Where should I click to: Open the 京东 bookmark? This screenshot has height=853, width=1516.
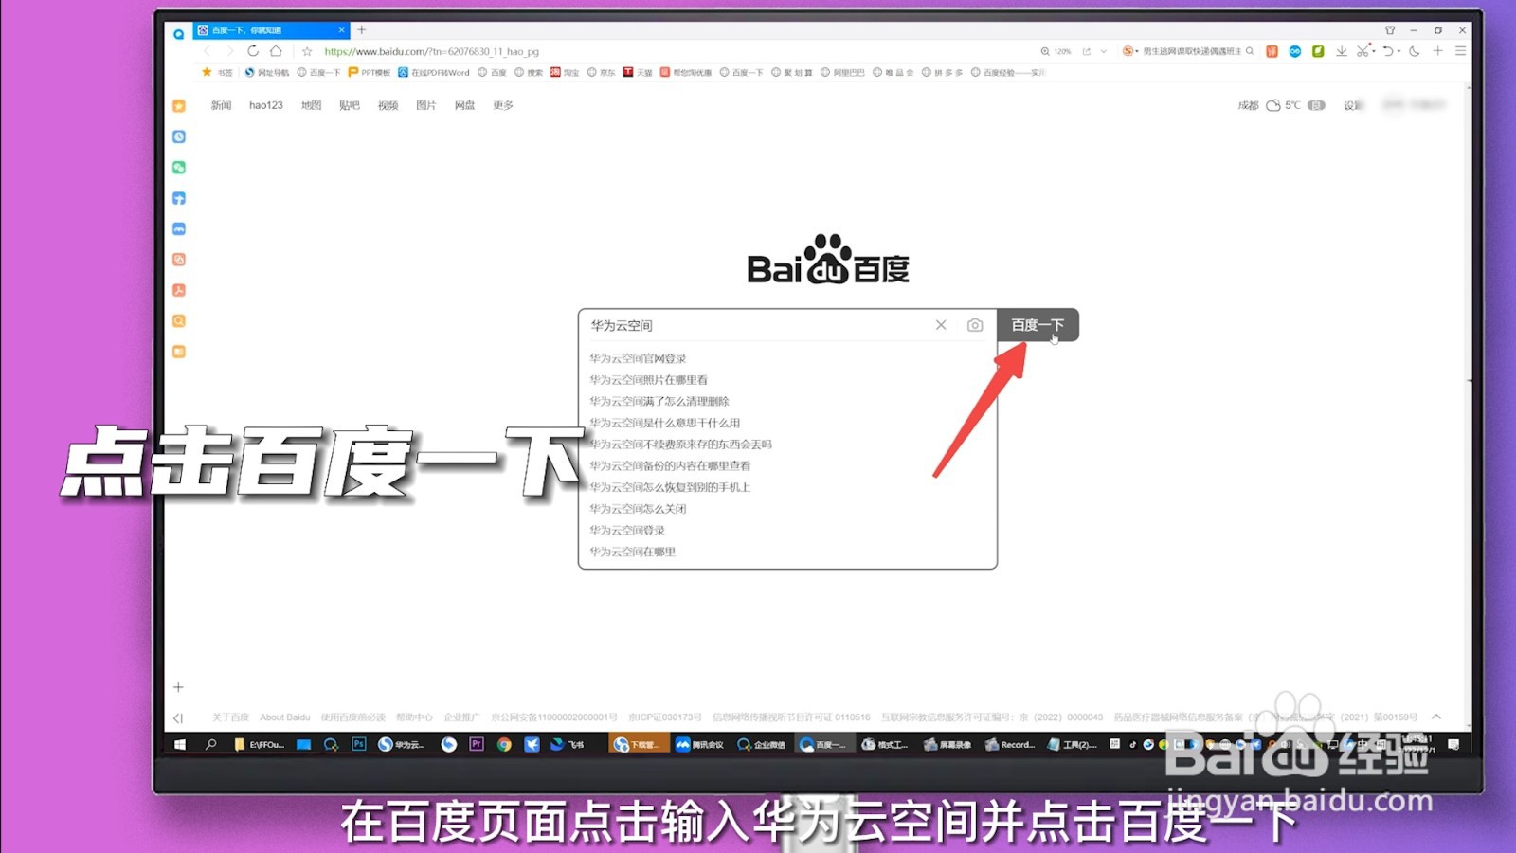602,72
